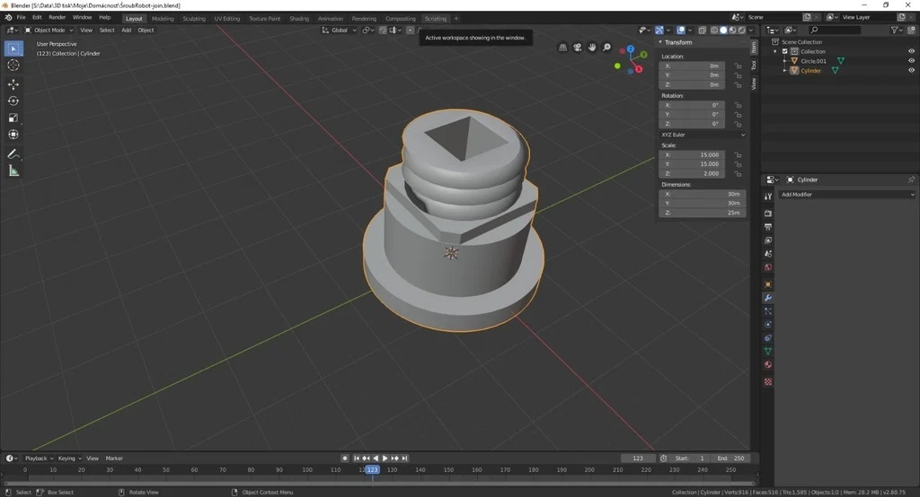The width and height of the screenshot is (920, 497).
Task: Open the Object properties tab
Action: coord(768,284)
